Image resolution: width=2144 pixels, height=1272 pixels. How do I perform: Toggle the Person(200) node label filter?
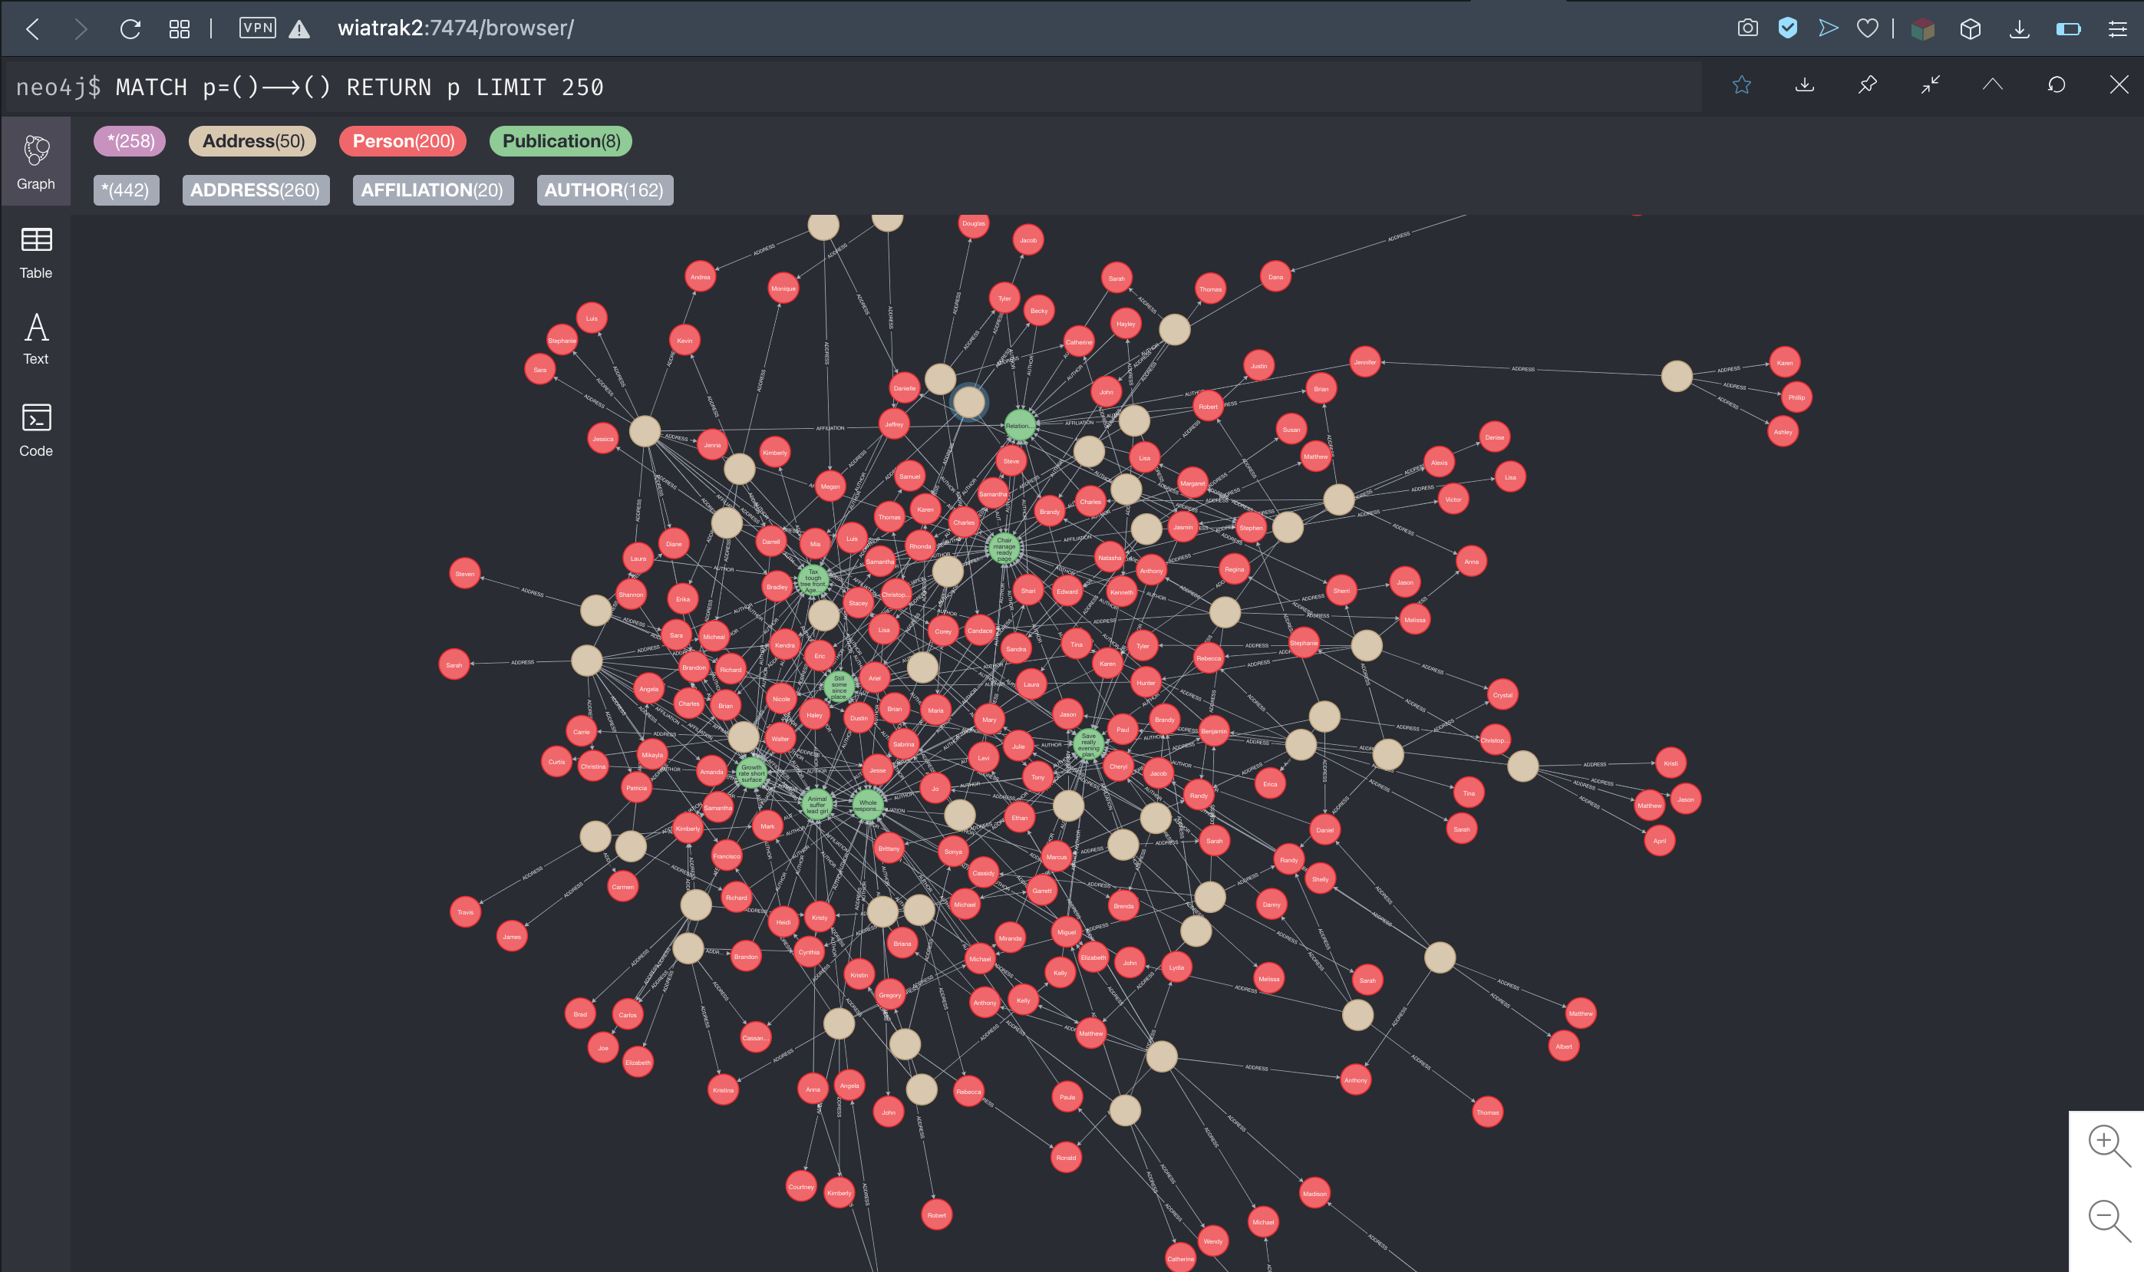click(400, 141)
